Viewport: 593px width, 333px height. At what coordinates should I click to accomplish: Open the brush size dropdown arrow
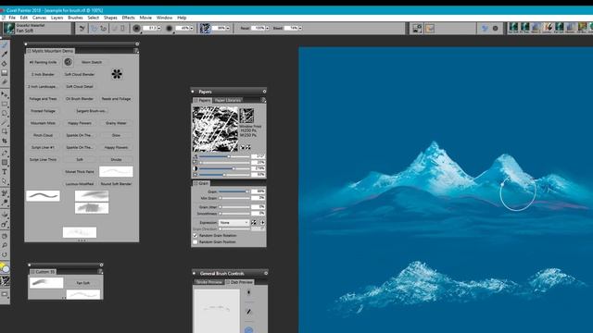tap(158, 29)
